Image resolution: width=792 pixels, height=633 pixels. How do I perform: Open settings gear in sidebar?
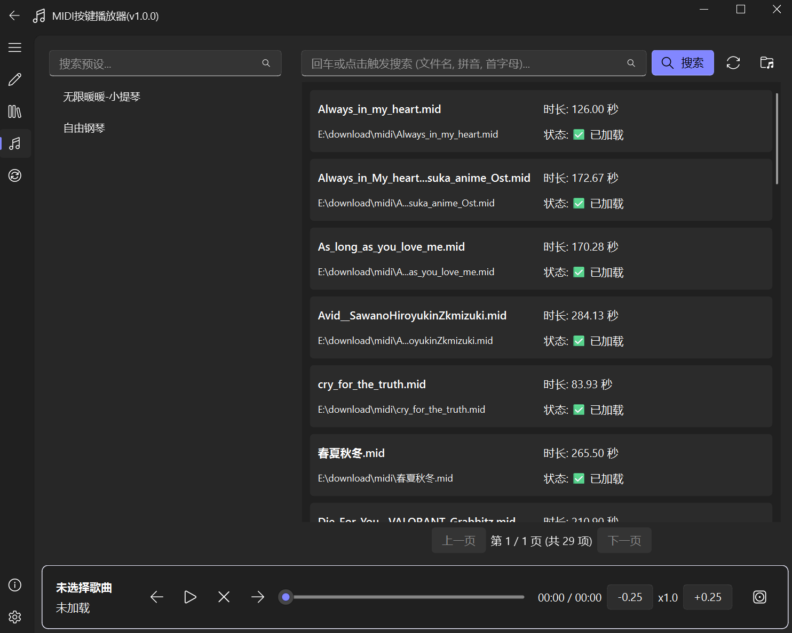pyautogui.click(x=15, y=617)
